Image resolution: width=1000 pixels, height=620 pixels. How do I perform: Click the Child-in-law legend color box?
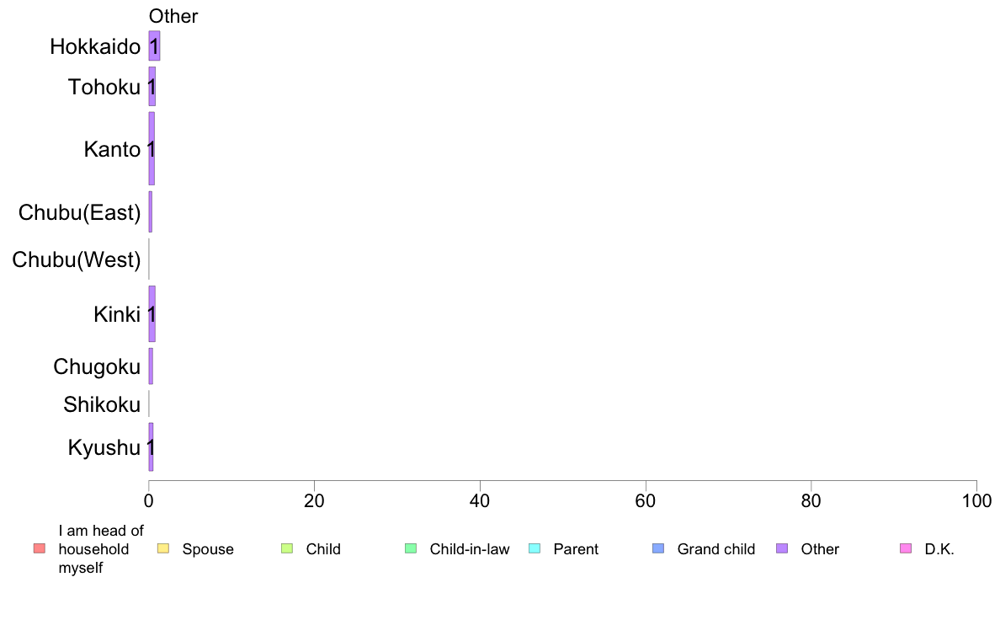(411, 549)
